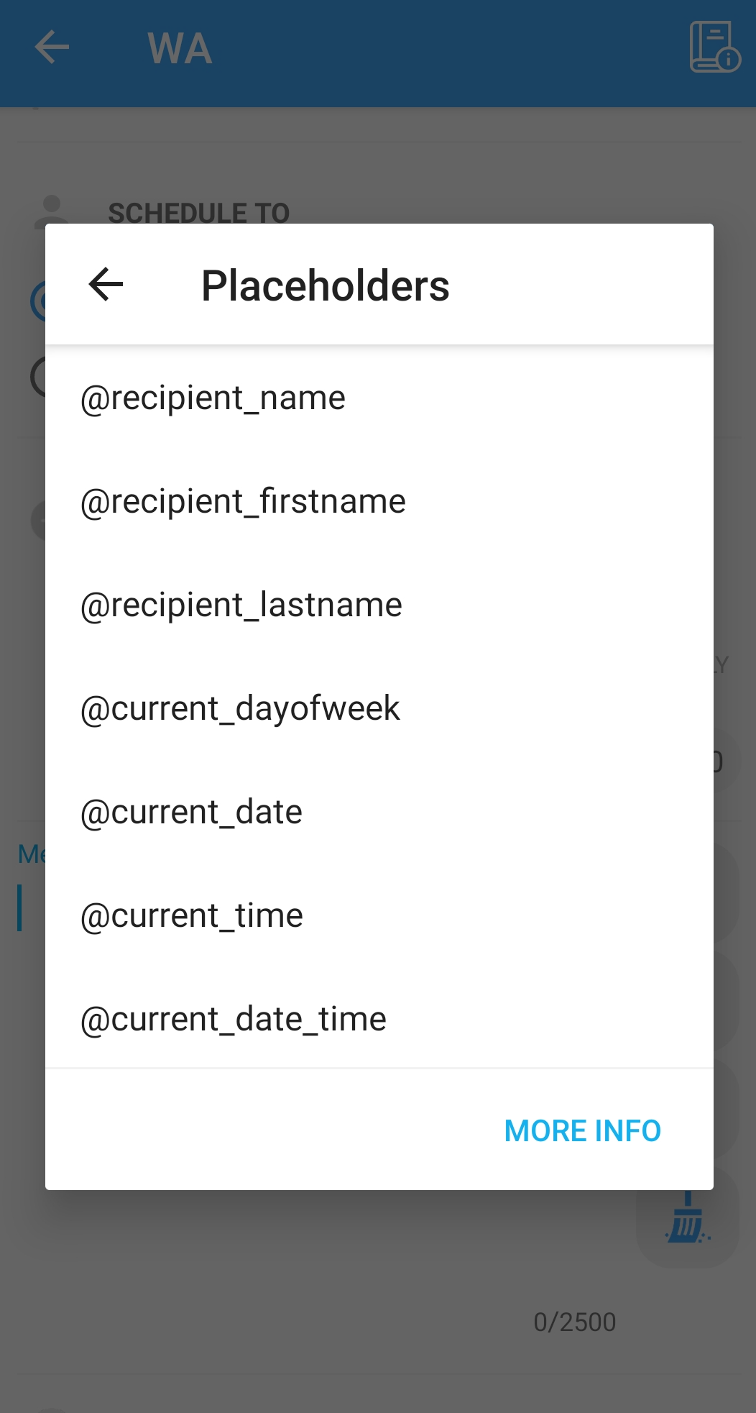Open the help guide book icon

(714, 47)
